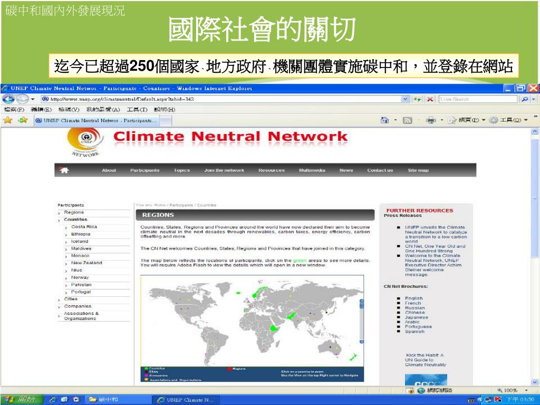The width and height of the screenshot is (540, 405).
Task: Click the vertical zoom slider beside the map
Action: pyautogui.click(x=362, y=321)
